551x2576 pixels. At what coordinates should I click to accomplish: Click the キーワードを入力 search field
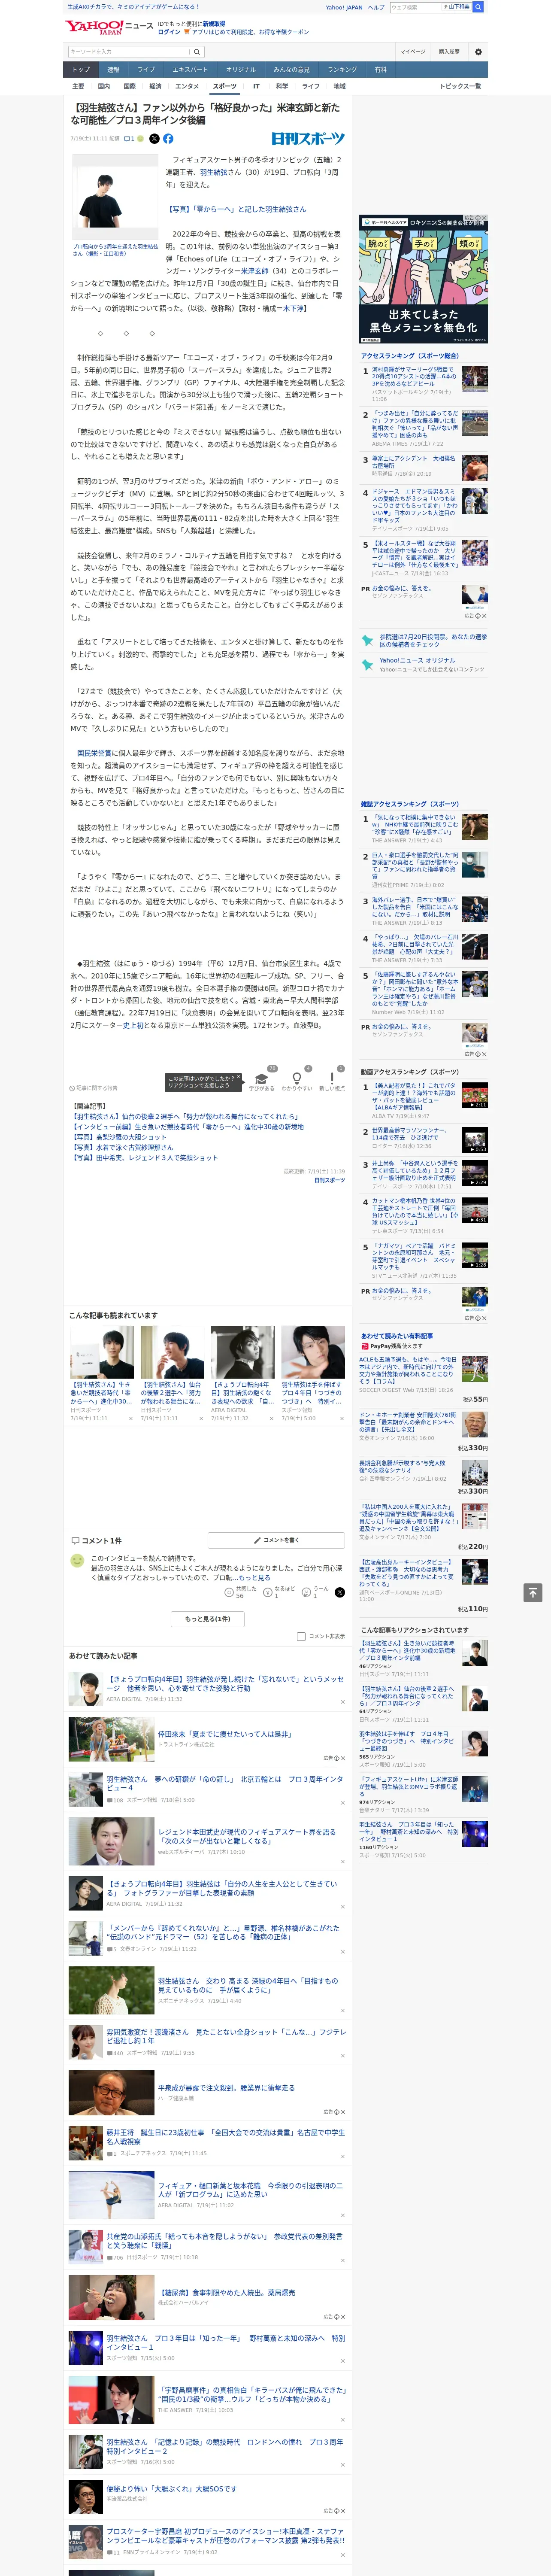[129, 52]
